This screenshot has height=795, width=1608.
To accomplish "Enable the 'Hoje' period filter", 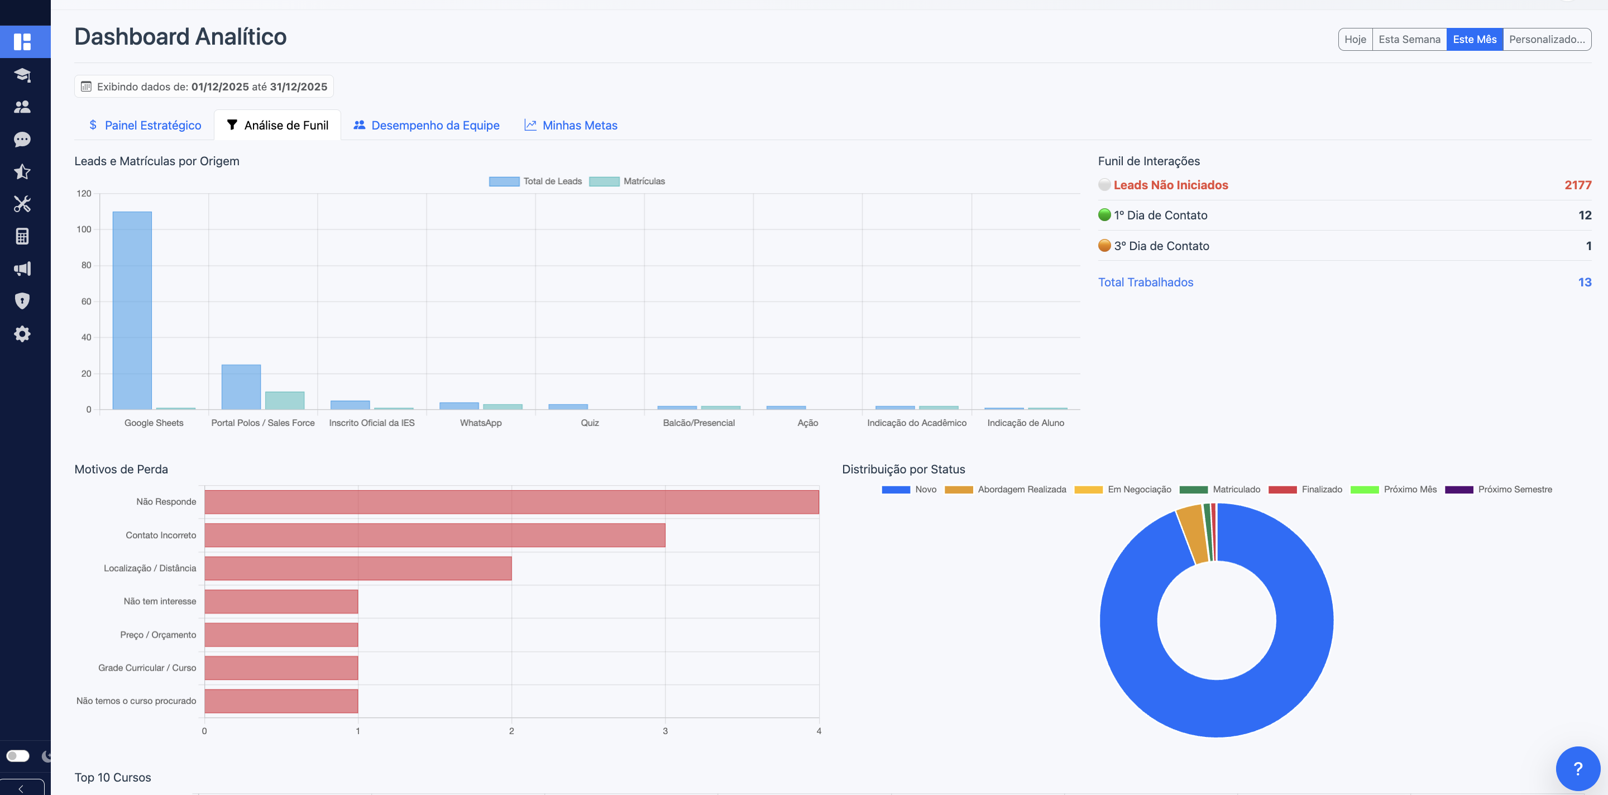I will 1355,39.
